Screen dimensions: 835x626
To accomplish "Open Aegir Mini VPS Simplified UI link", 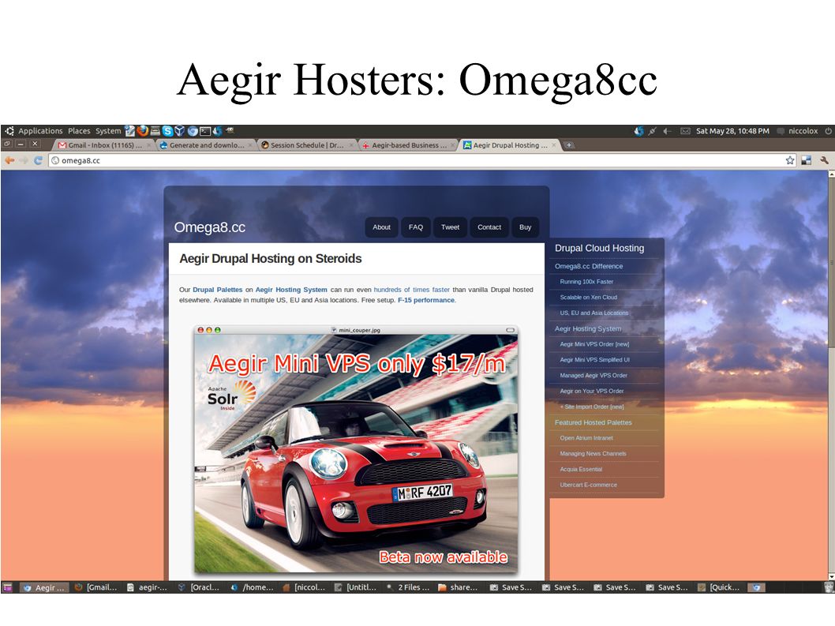I will point(594,360).
